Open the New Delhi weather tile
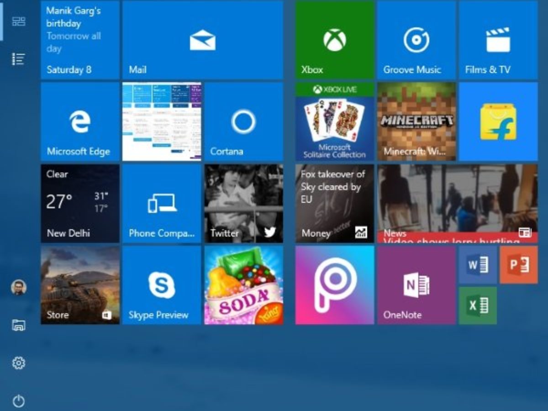Viewport: 548px width, 411px height. pyautogui.click(x=80, y=203)
